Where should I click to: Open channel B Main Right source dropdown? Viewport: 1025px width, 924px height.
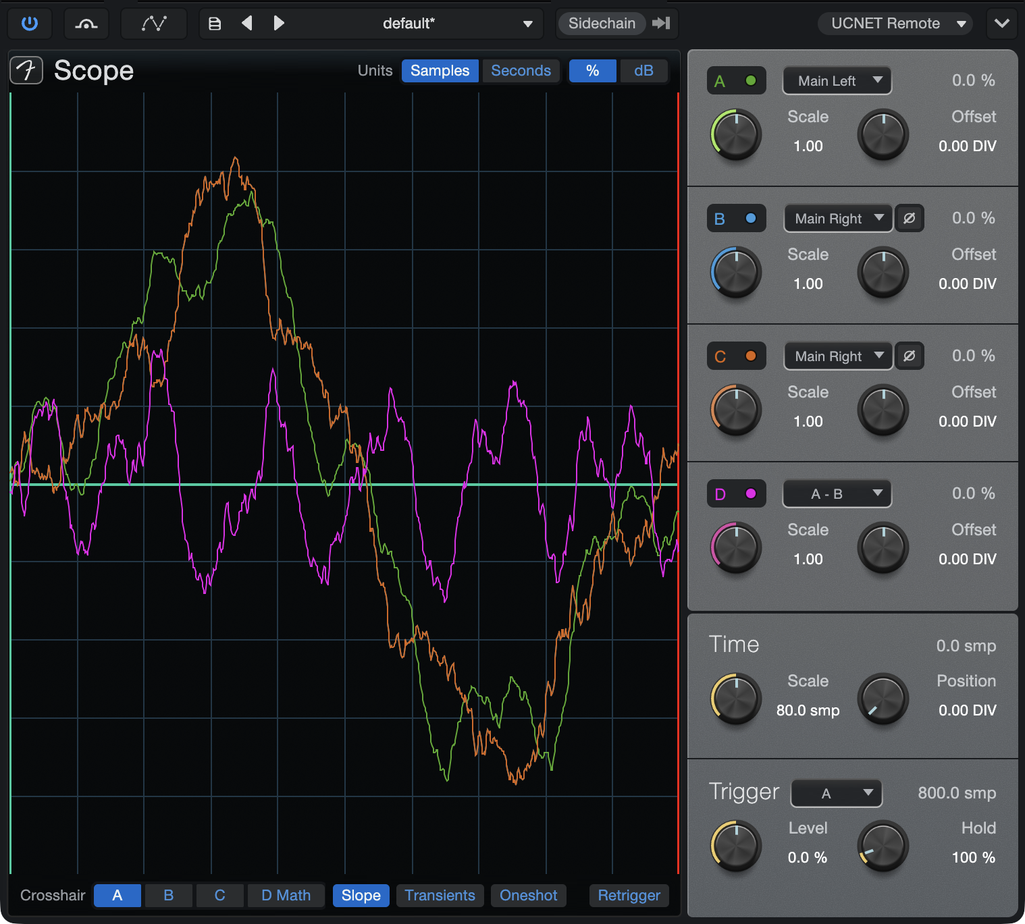pos(838,219)
